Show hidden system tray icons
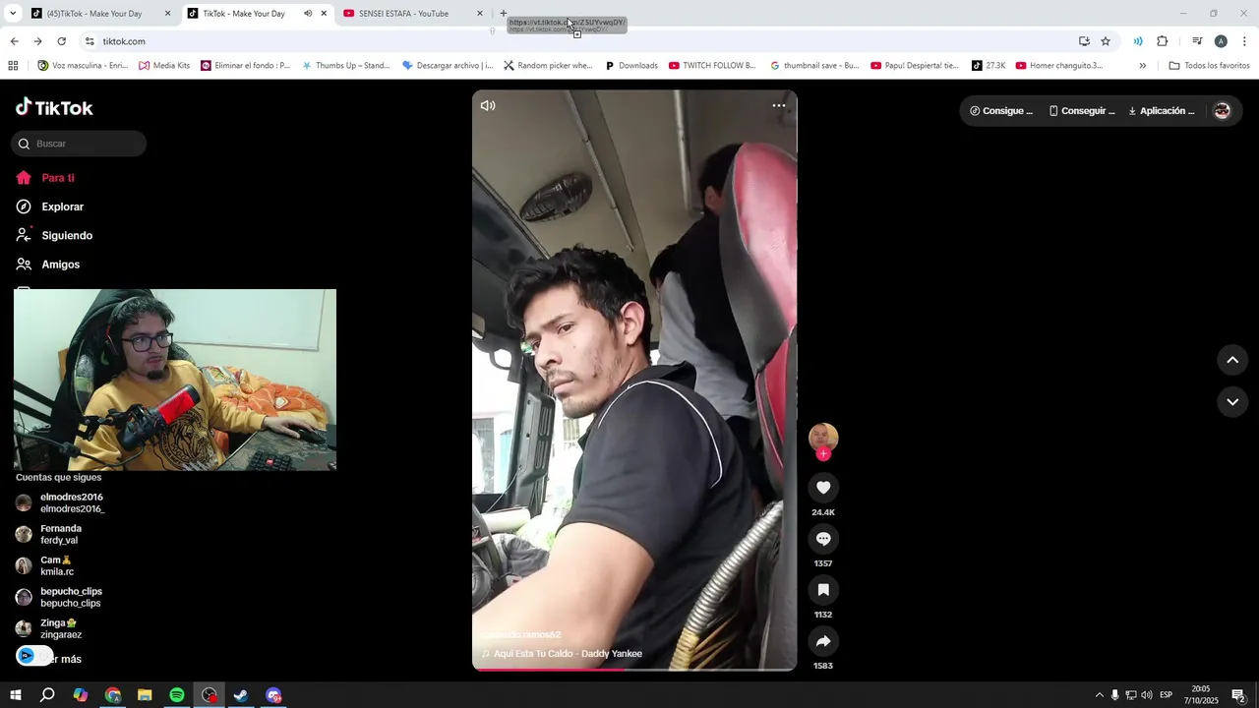 point(1099,695)
